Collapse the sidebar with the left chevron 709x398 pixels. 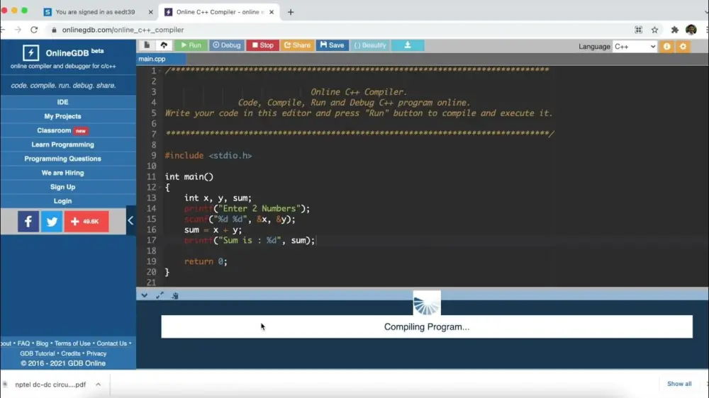tap(130, 220)
